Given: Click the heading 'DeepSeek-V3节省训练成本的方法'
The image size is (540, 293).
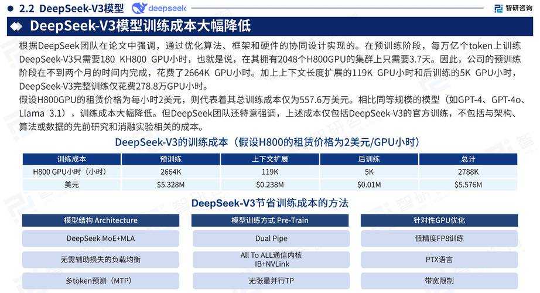Looking at the screenshot, I should click(270, 203).
